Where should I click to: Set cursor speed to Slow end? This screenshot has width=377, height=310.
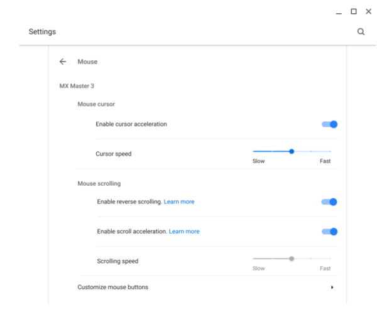(x=253, y=151)
